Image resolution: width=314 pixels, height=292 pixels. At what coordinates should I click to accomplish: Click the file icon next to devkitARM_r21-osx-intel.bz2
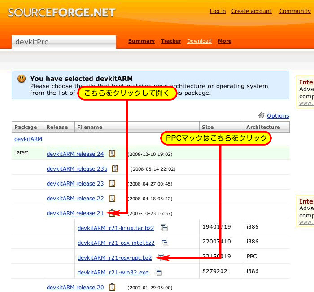[165, 243]
